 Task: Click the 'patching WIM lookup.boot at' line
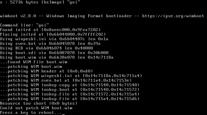[70, 89]
